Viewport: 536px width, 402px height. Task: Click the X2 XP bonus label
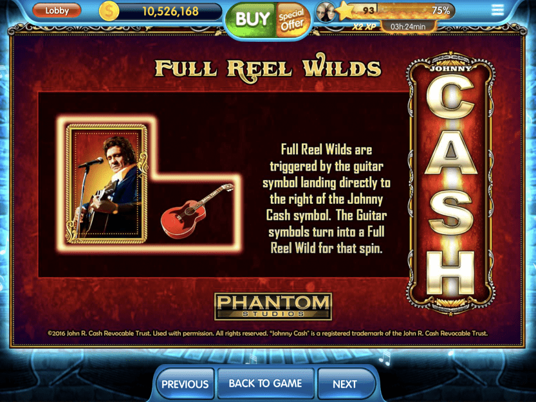point(364,26)
